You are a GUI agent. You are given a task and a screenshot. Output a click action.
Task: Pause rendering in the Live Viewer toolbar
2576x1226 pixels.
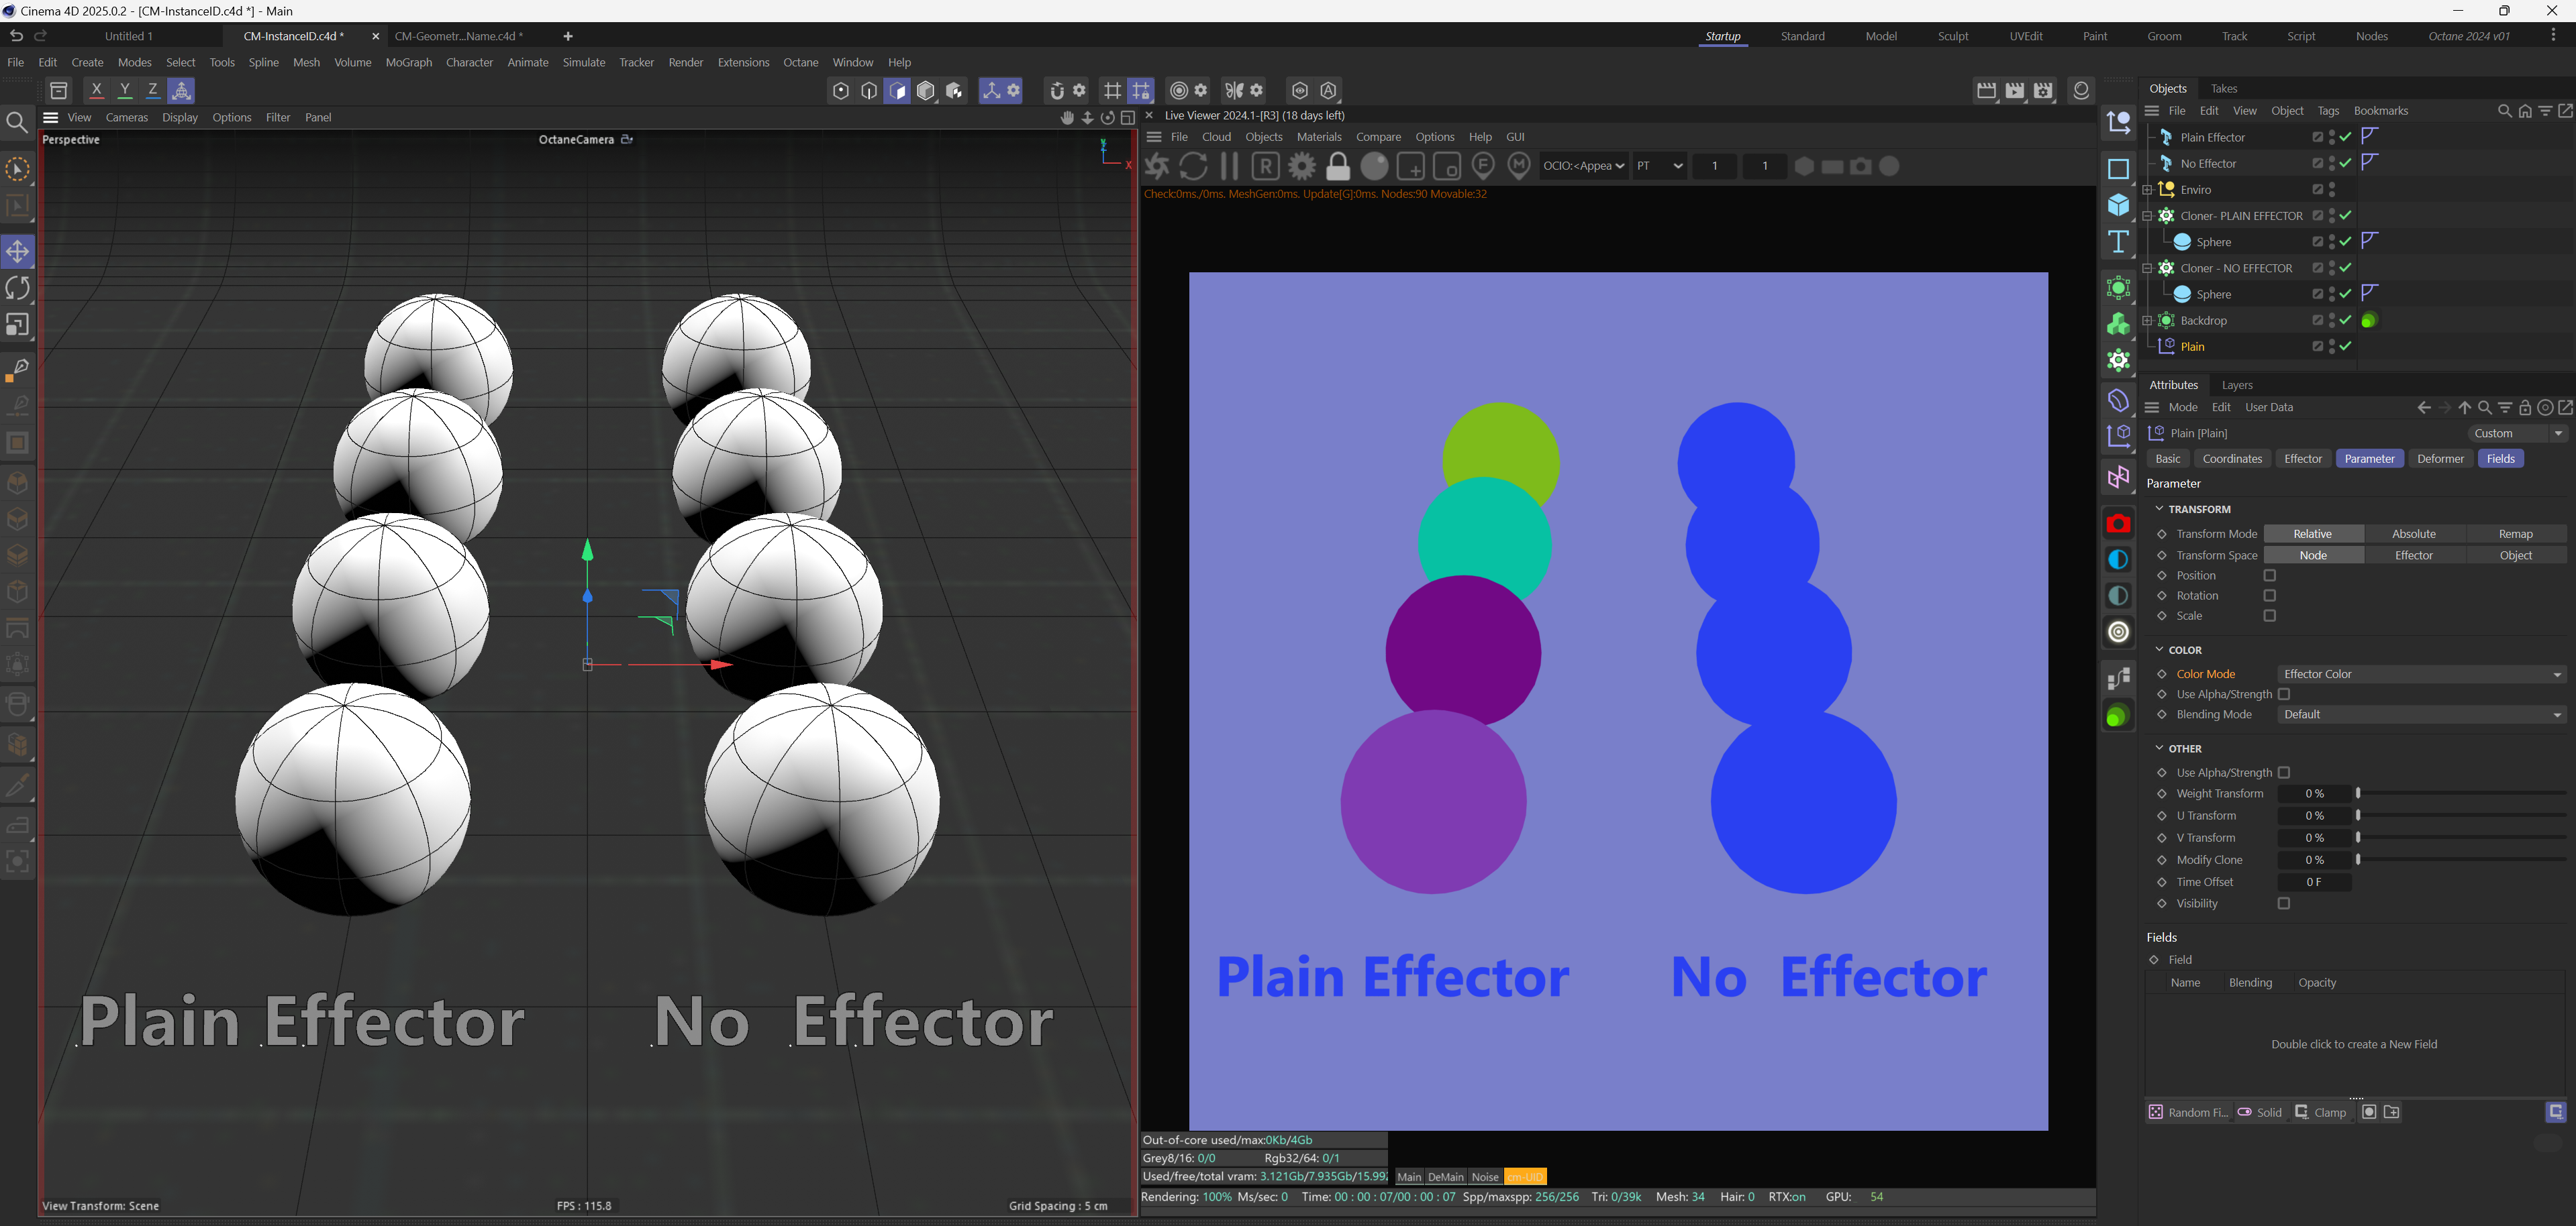1229,166
